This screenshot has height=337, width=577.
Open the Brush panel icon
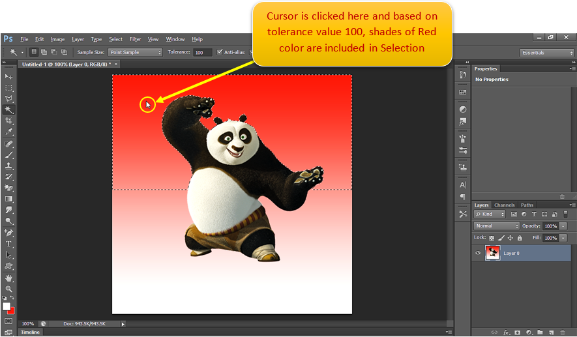coord(463,139)
